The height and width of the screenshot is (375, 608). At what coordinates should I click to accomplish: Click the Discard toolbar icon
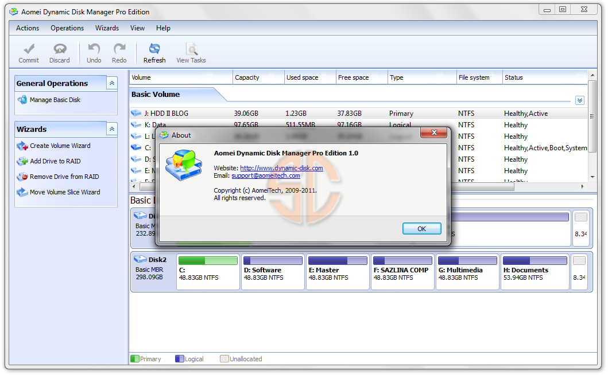[x=60, y=49]
